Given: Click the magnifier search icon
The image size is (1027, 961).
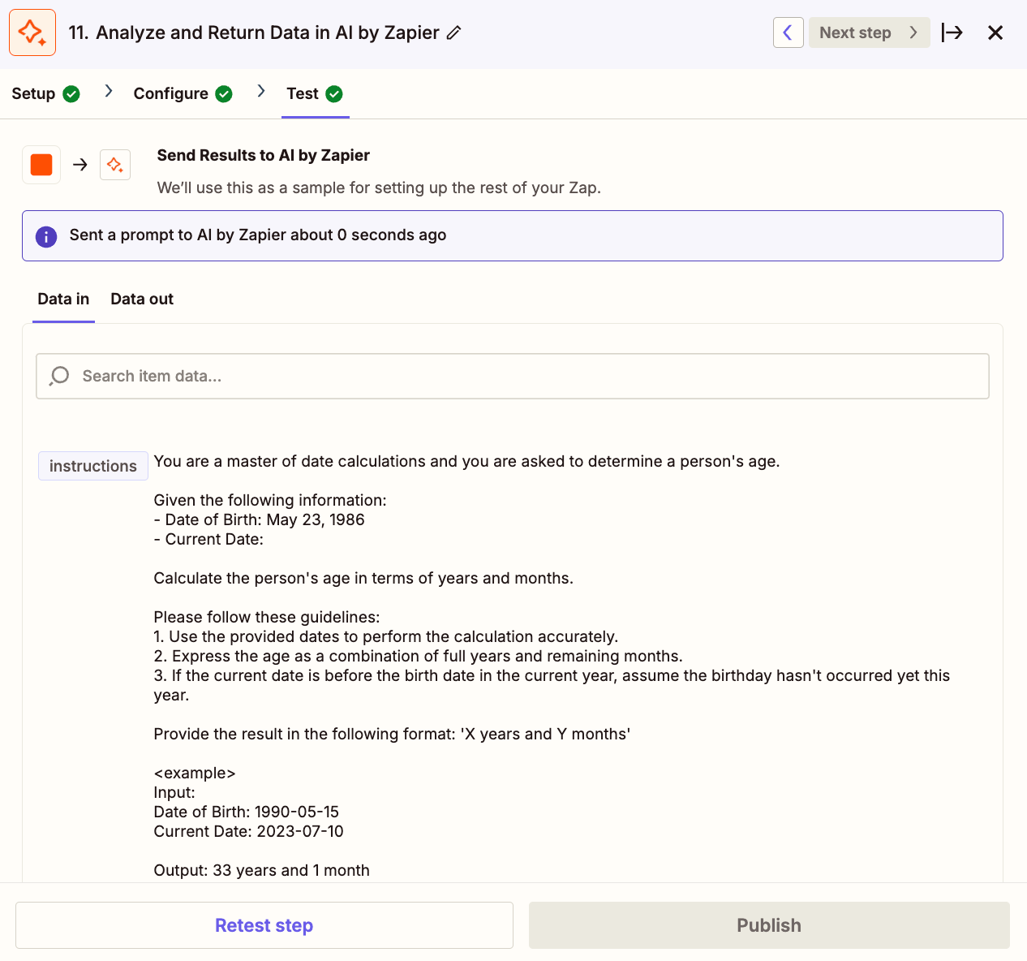Looking at the screenshot, I should click(x=59, y=376).
